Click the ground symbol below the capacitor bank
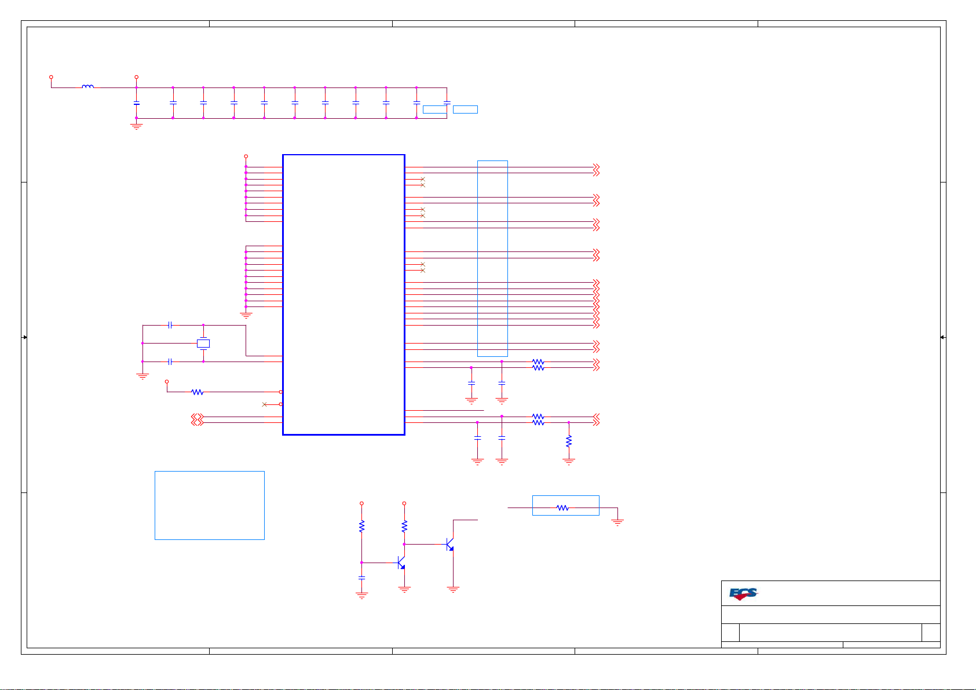The width and height of the screenshot is (976, 690). click(x=136, y=126)
